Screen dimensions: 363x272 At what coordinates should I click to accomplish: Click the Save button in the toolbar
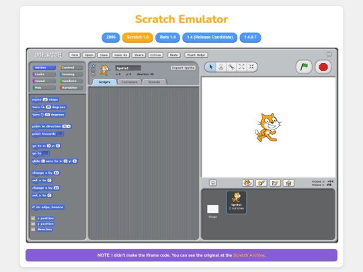point(104,55)
